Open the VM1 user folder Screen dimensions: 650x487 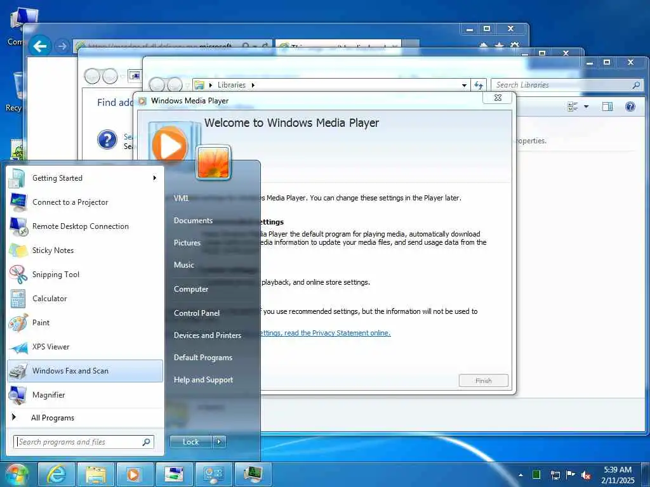point(181,198)
